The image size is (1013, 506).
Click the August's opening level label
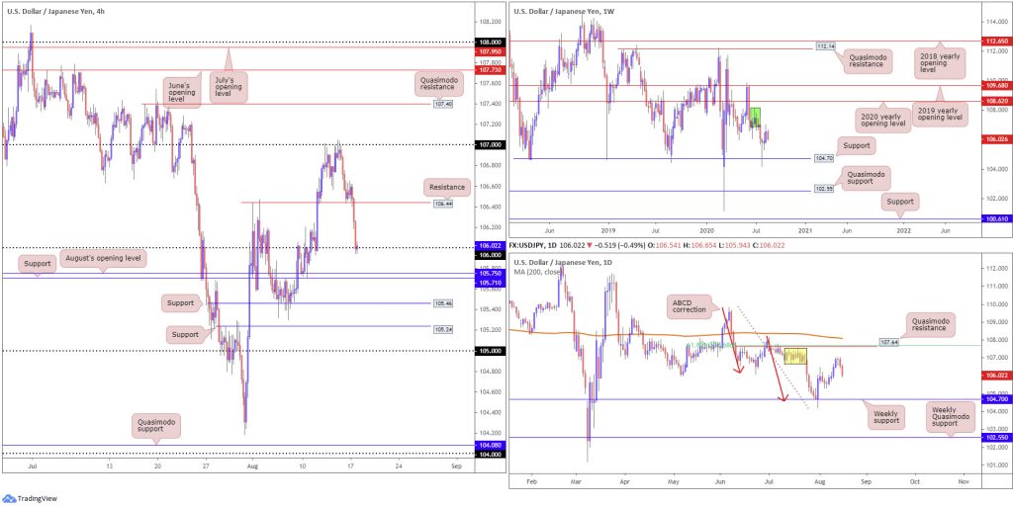104,259
